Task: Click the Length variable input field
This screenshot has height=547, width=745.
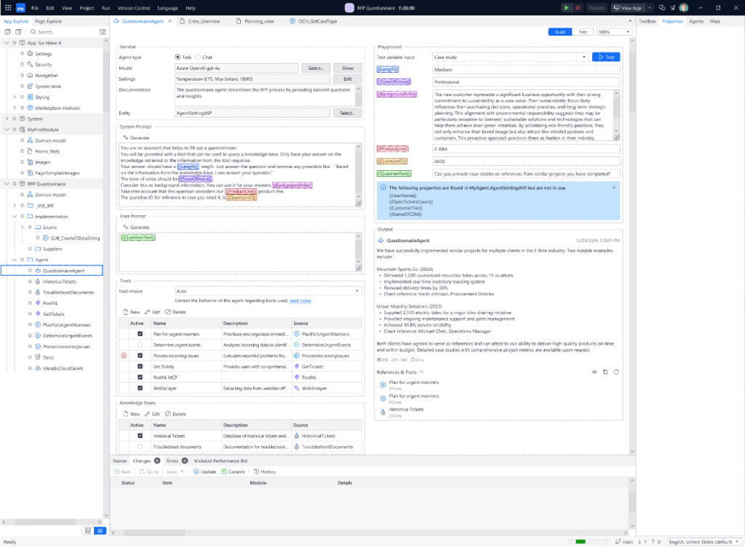Action: (x=524, y=70)
